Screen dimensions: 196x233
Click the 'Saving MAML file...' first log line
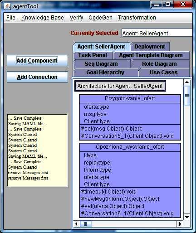(28, 124)
